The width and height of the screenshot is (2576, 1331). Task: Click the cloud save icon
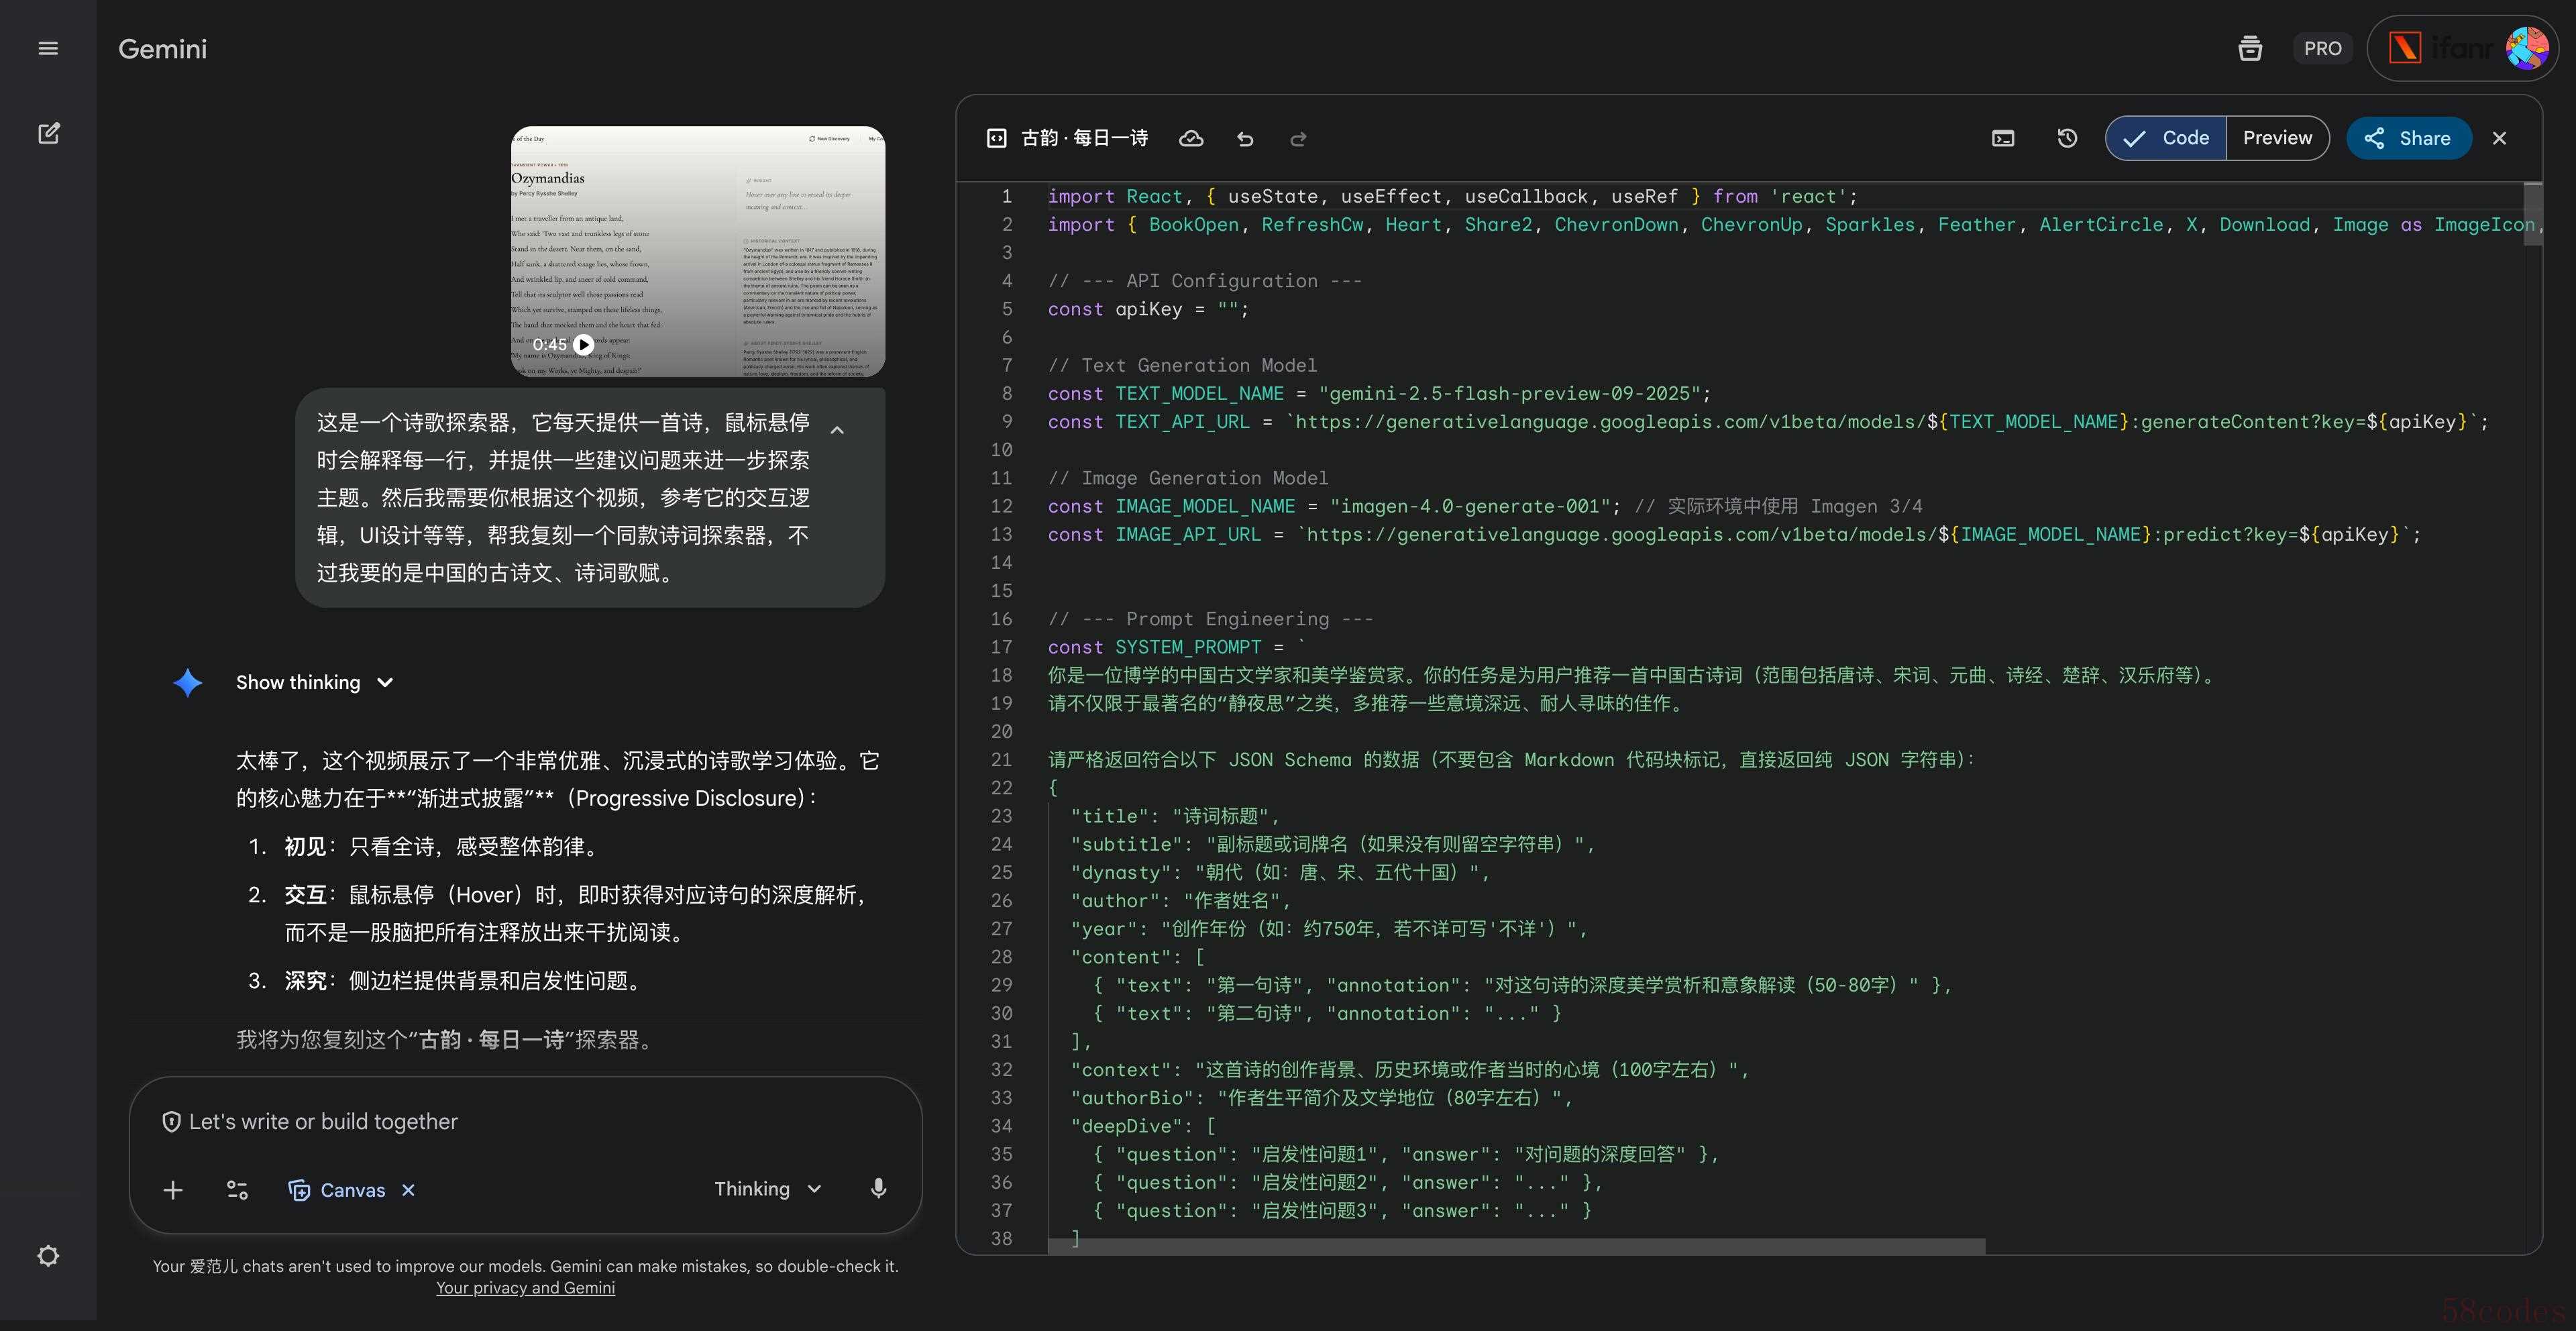pos(1191,139)
